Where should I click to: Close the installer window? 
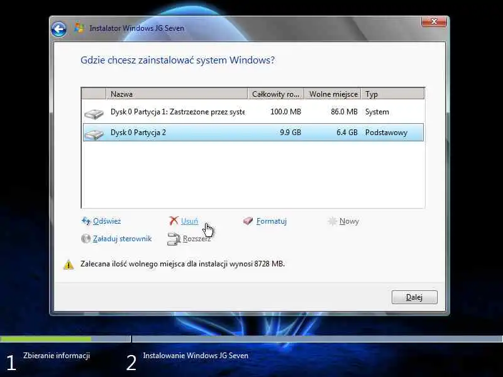point(434,21)
